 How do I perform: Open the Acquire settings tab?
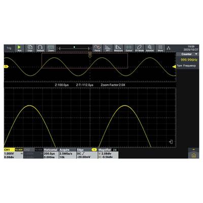pos(67,153)
